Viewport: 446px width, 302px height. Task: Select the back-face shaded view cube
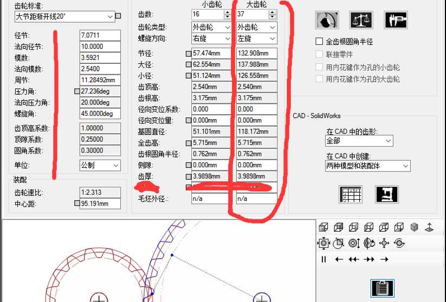coord(339,227)
